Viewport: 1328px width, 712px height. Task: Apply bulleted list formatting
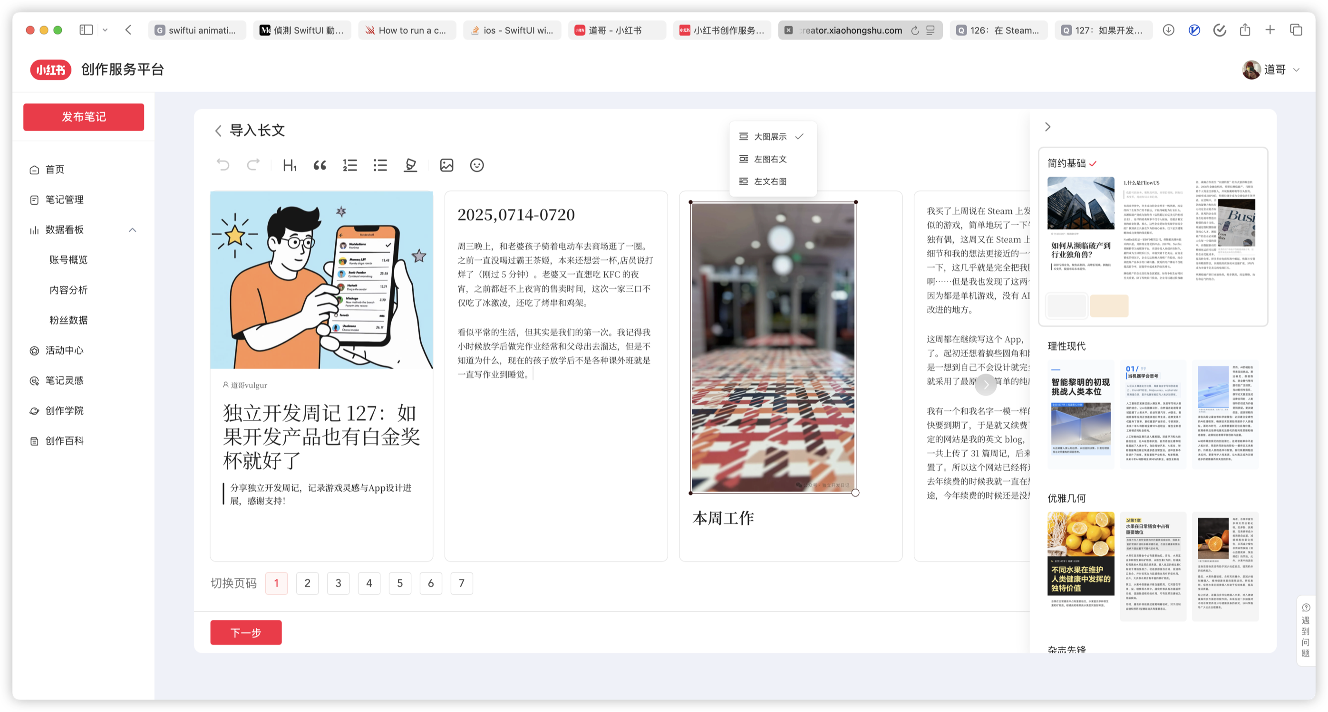coord(380,165)
